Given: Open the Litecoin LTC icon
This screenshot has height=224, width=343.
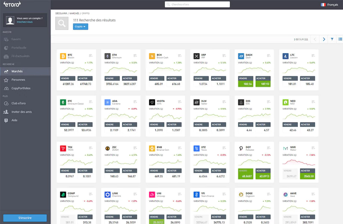Looking at the screenshot, I should coord(286,56).
